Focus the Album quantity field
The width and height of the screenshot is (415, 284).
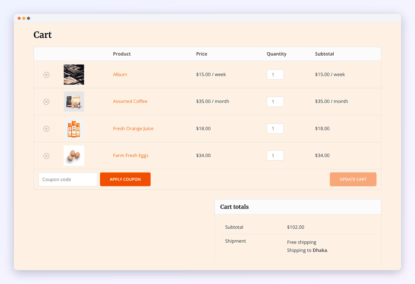[275, 75]
